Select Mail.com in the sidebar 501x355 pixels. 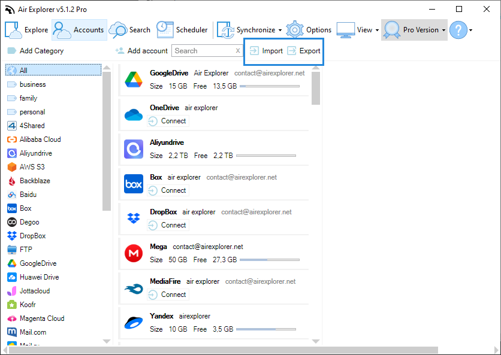[x=26, y=332]
